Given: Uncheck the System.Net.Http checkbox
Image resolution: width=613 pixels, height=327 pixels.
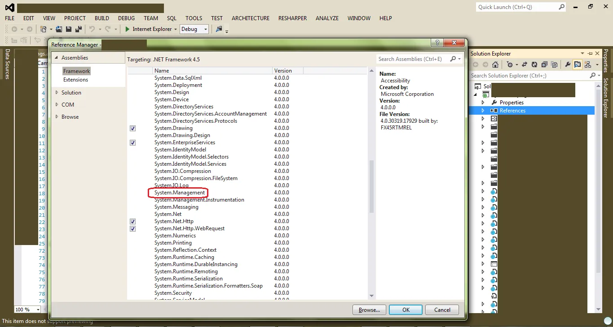Looking at the screenshot, I should (132, 221).
